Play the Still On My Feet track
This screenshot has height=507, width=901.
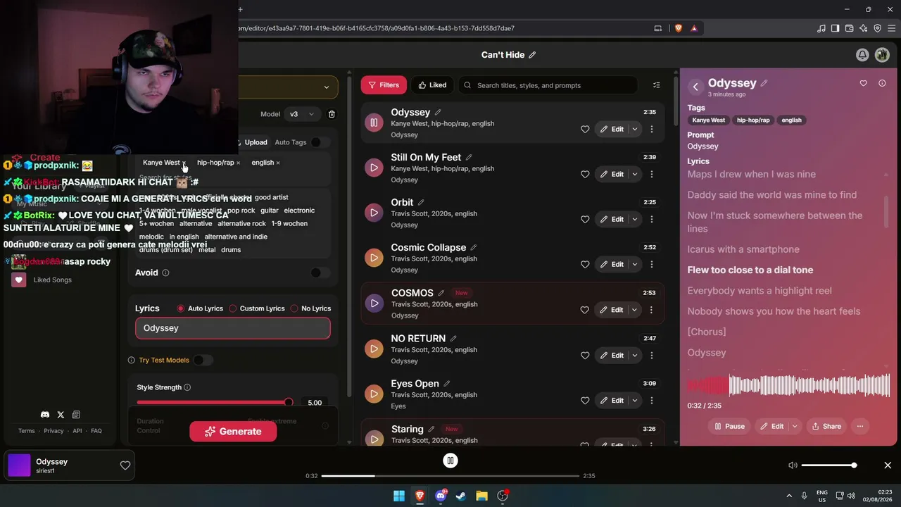click(x=374, y=168)
